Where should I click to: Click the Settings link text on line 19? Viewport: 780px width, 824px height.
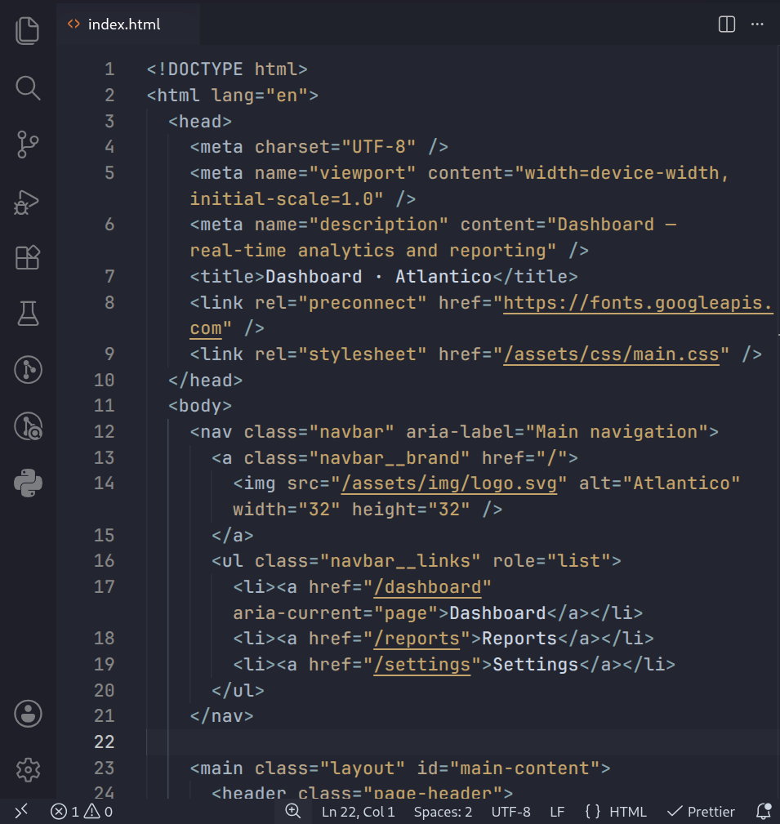coord(536,666)
